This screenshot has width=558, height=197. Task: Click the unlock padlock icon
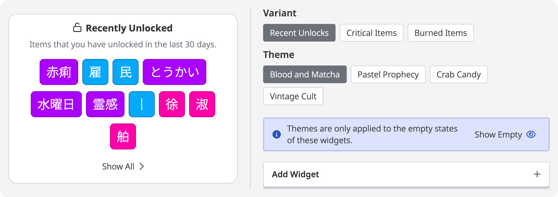tap(77, 28)
